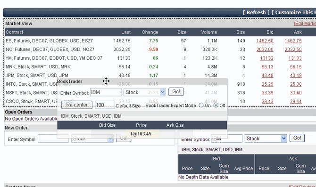316x187 pixels.
Task: Click the YM futures ask 13133
Action: [x=295, y=58]
